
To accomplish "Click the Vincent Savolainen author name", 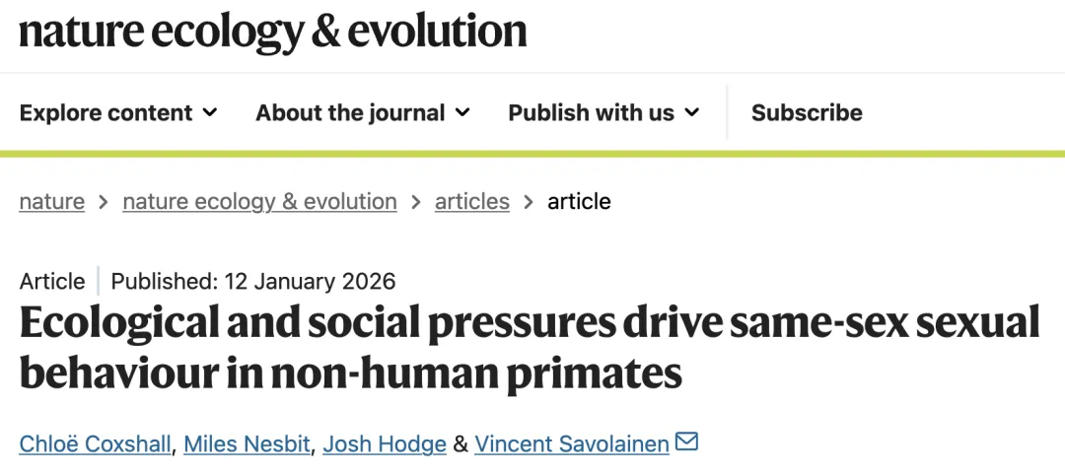I will pos(572,444).
